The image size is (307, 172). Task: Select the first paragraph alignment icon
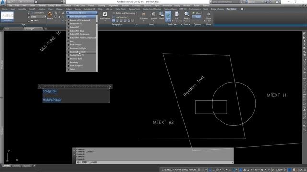pos(114,21)
